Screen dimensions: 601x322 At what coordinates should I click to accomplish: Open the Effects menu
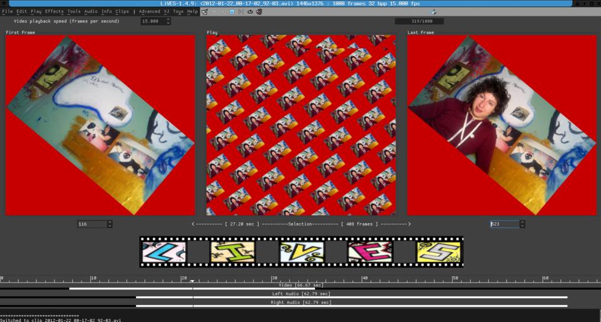click(54, 11)
